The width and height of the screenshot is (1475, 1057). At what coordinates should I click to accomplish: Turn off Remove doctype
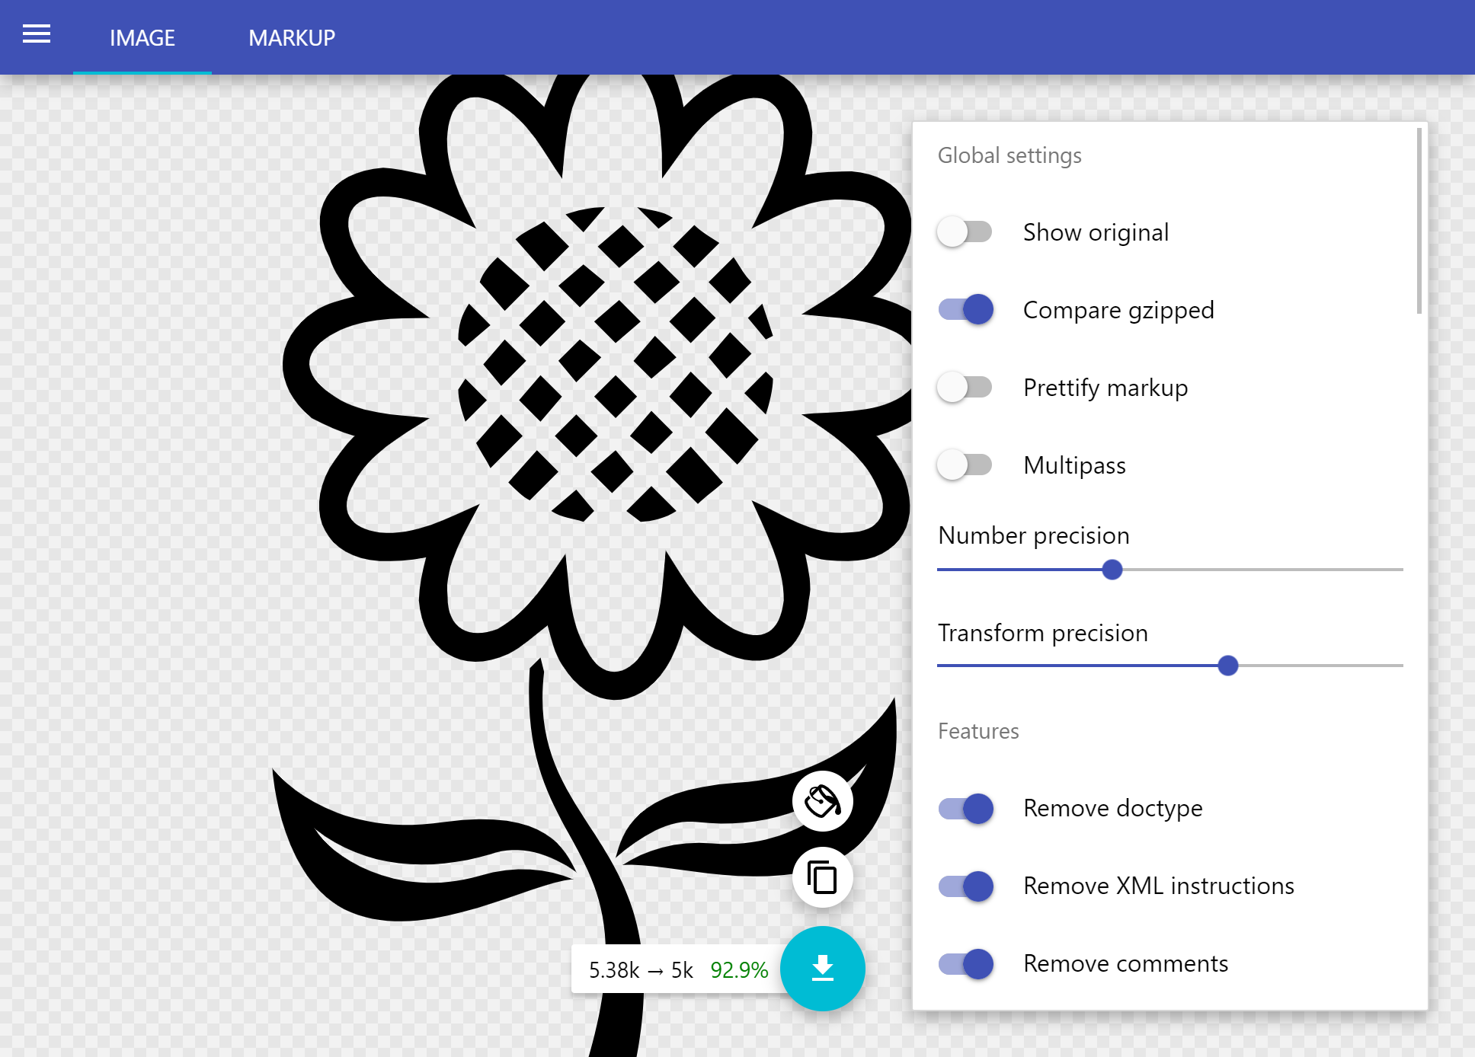[x=966, y=808]
